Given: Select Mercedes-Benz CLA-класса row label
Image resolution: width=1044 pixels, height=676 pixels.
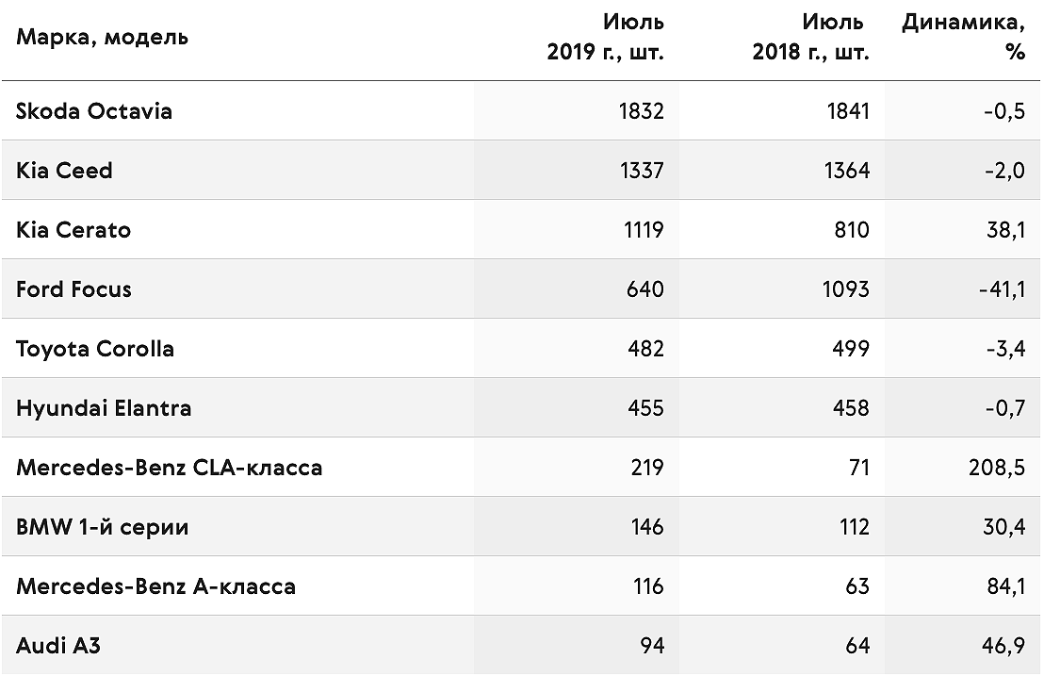Looking at the screenshot, I should 169,468.
